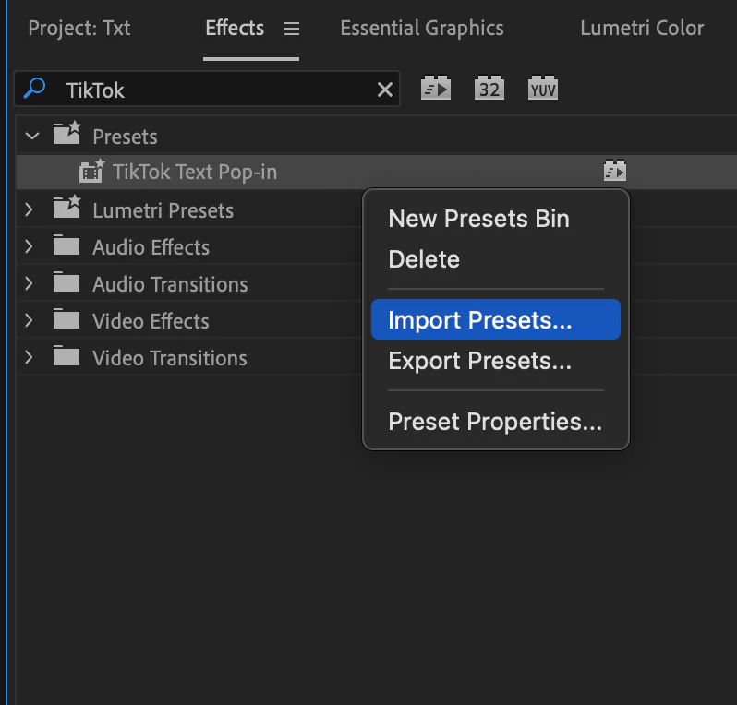Toggle the Accelerated Effects filter icon

435,89
